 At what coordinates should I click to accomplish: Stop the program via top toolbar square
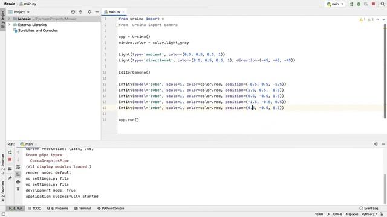(x=374, y=4)
